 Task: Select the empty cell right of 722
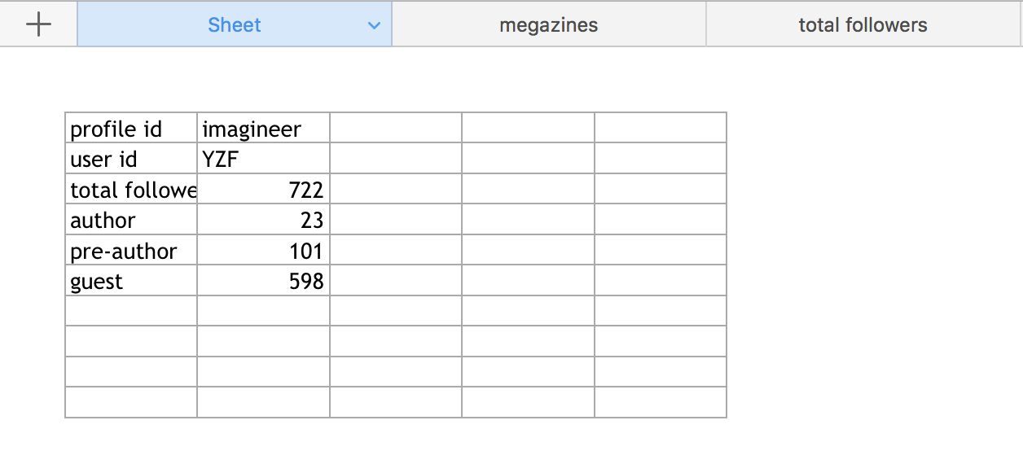tap(396, 189)
